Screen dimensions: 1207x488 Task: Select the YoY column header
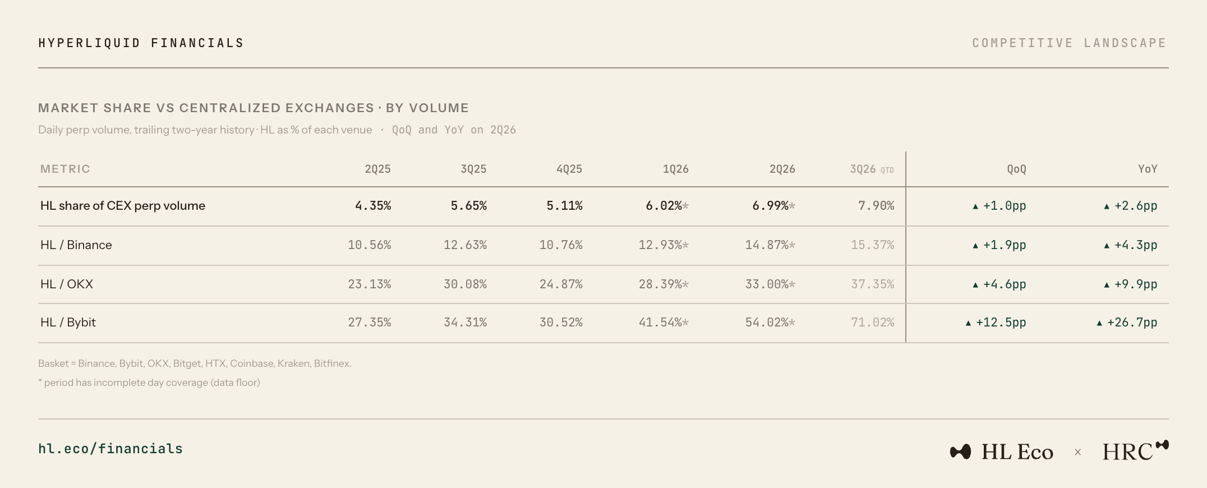[1148, 169]
